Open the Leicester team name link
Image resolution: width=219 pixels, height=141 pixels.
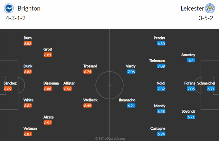coord(192,8)
